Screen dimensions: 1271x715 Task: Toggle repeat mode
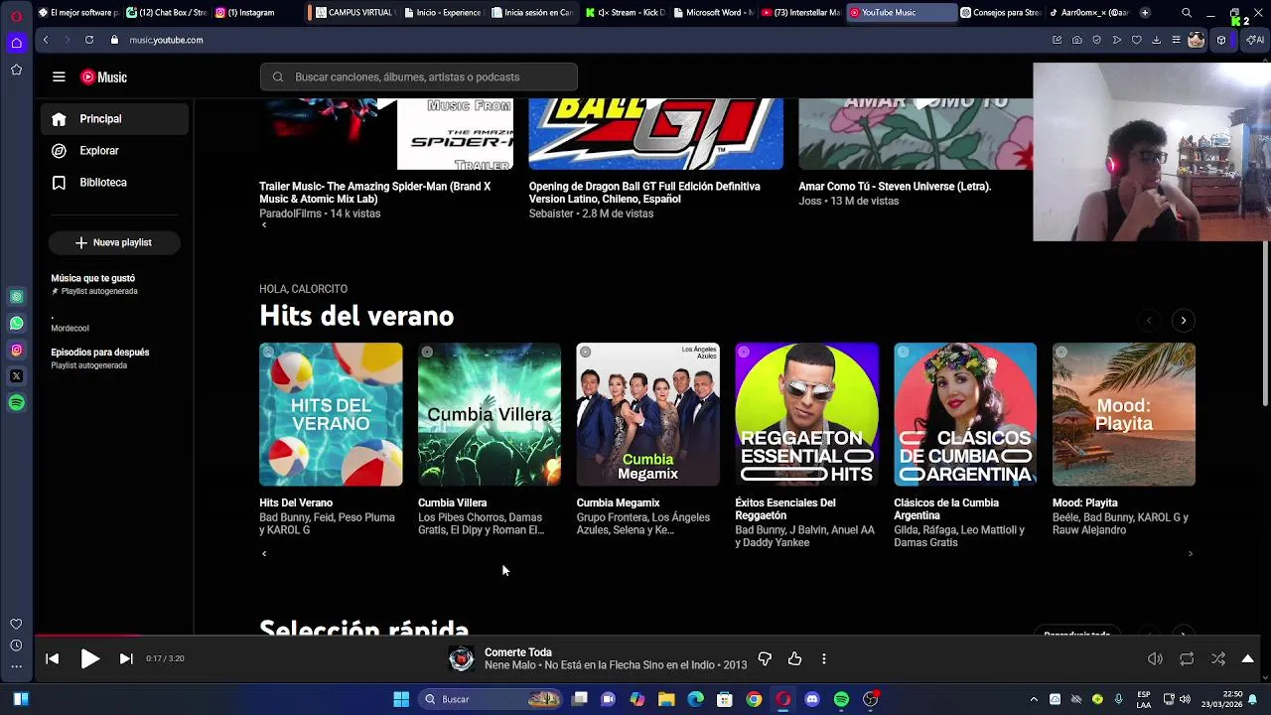[x=1187, y=658]
